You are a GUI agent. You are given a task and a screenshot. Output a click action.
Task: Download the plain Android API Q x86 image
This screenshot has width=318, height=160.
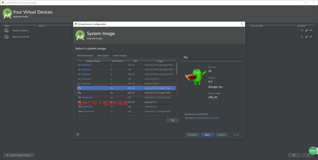pos(85,79)
